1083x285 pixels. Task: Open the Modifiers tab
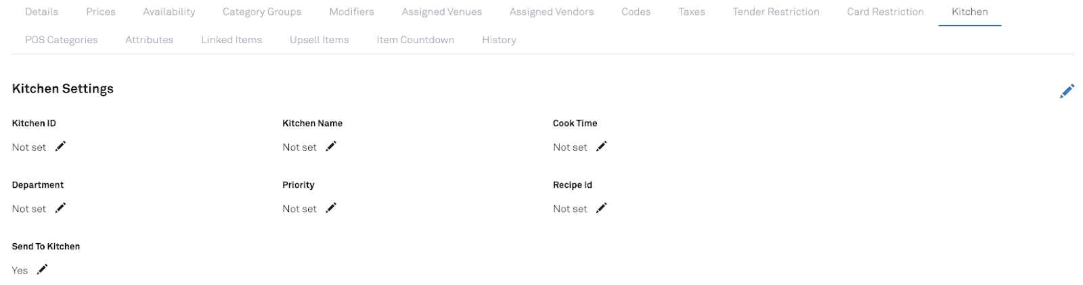pyautogui.click(x=351, y=11)
